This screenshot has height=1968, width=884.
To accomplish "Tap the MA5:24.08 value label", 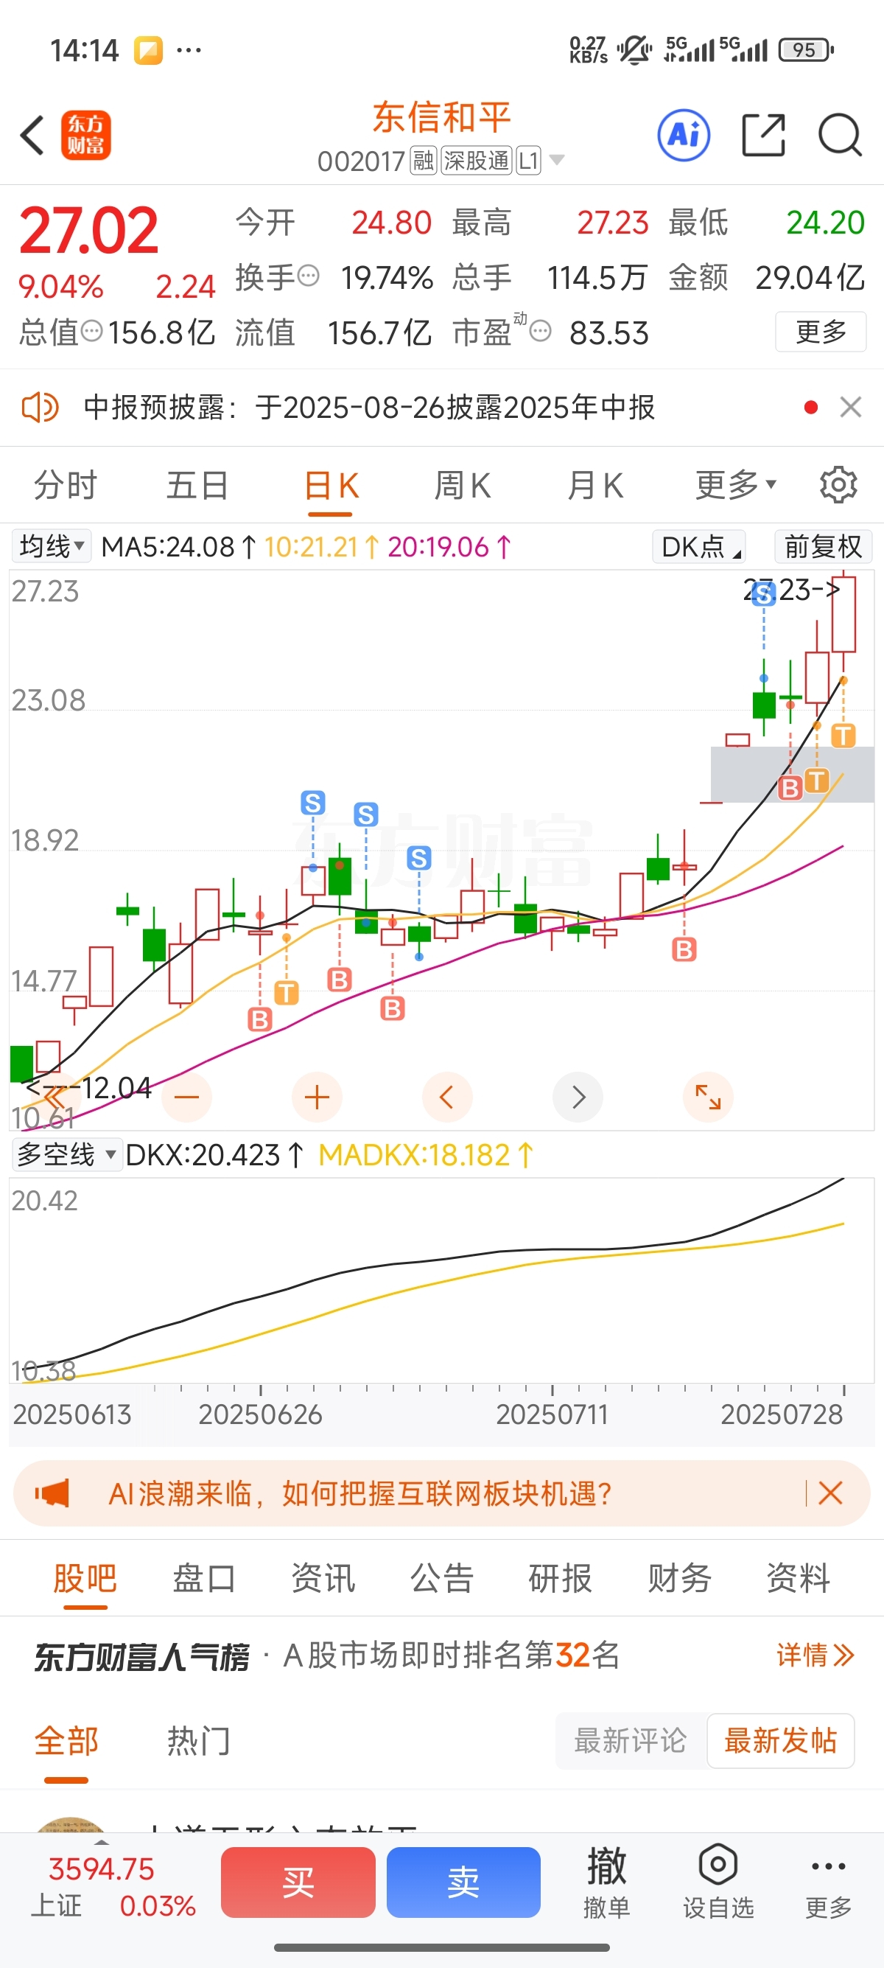I will point(178,546).
